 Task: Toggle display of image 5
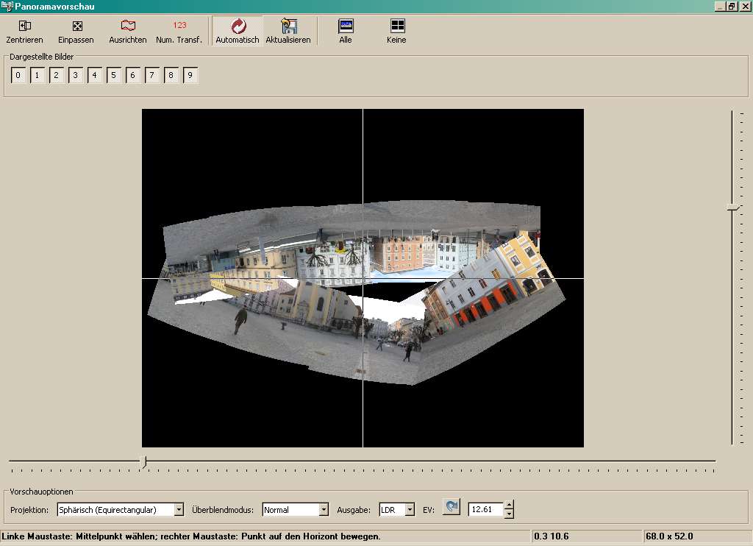point(114,75)
